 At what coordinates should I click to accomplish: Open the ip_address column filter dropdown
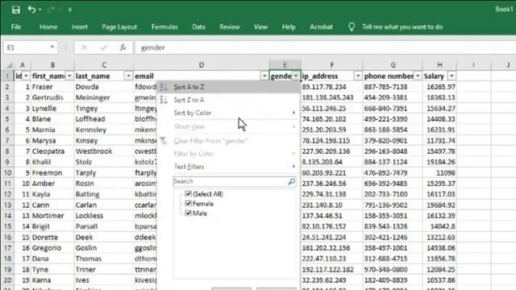tap(358, 76)
